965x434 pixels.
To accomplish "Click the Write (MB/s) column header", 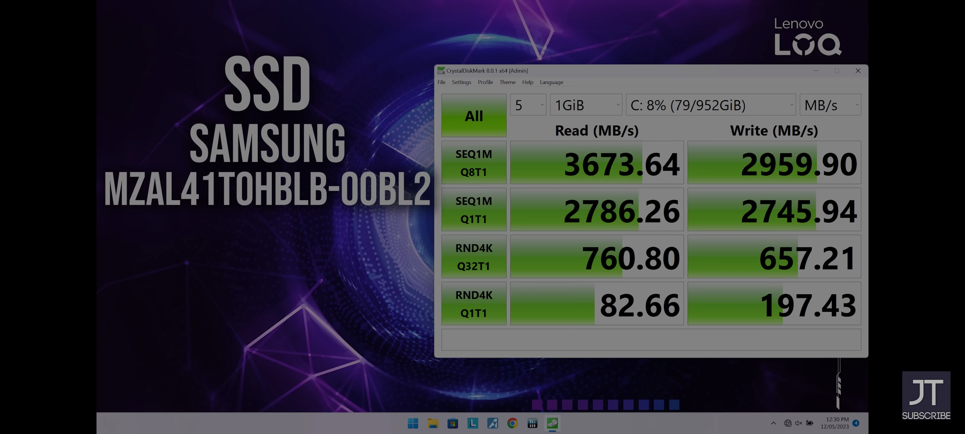I will 774,131.
